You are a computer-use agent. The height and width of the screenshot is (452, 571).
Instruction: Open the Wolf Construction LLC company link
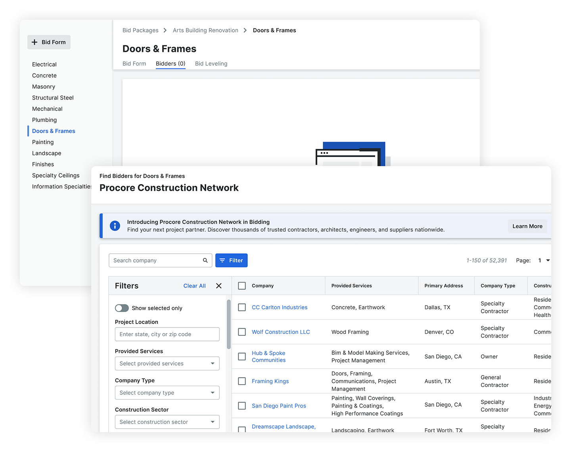click(281, 332)
